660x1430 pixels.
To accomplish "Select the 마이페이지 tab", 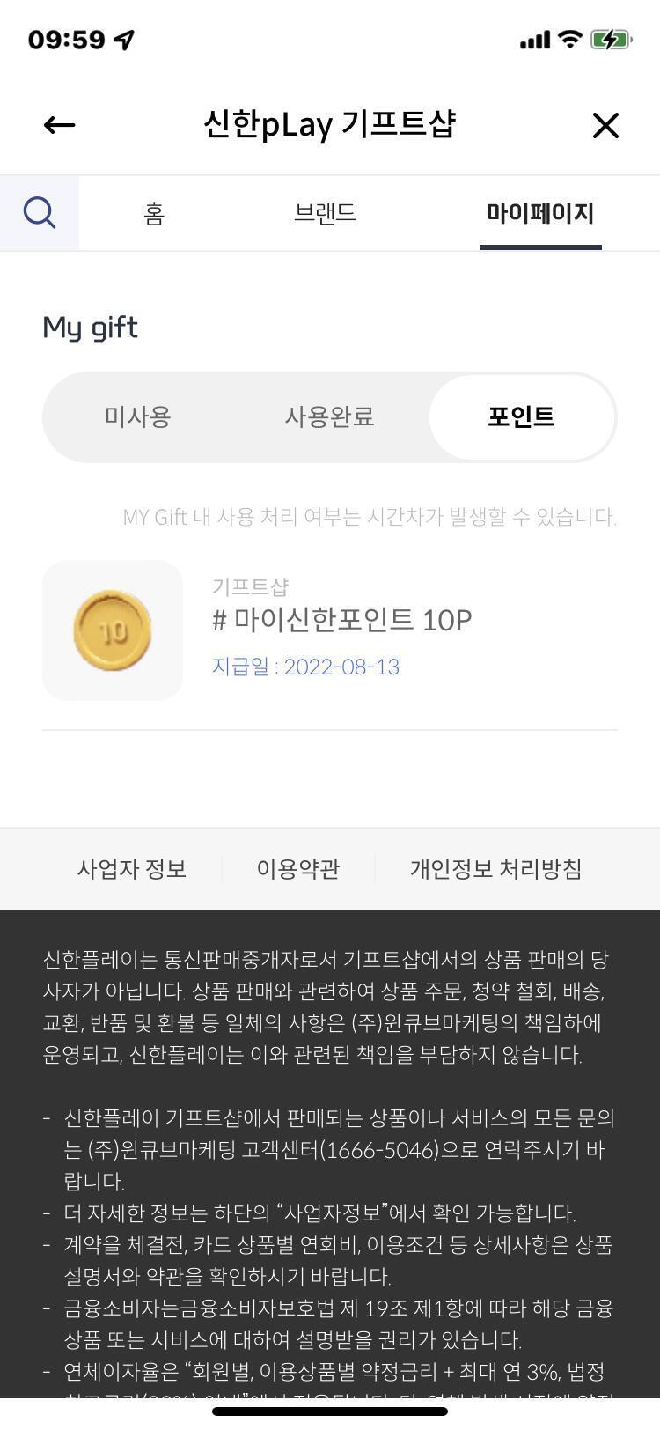I will (x=540, y=213).
